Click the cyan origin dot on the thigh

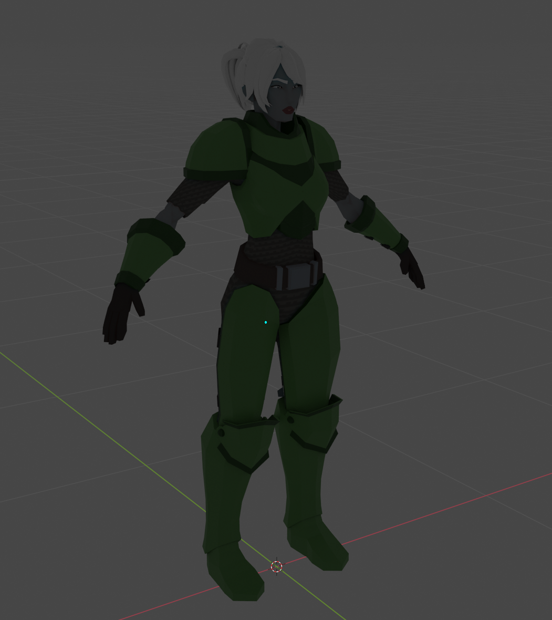click(x=266, y=322)
